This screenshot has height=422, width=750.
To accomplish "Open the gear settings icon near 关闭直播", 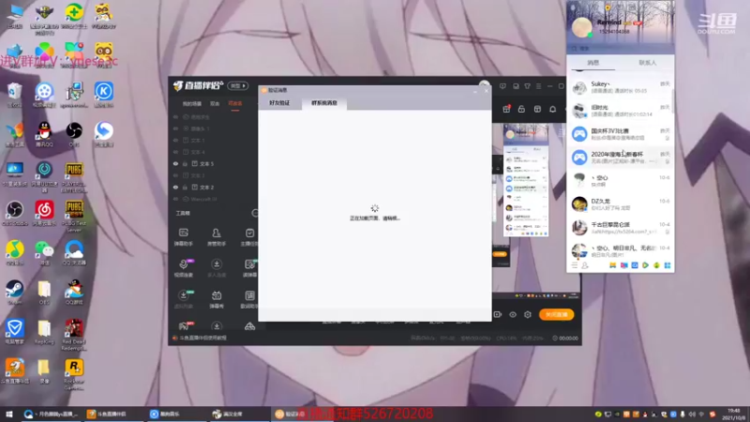I will click(x=528, y=314).
